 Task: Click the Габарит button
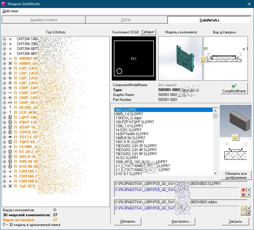[x=148, y=32]
